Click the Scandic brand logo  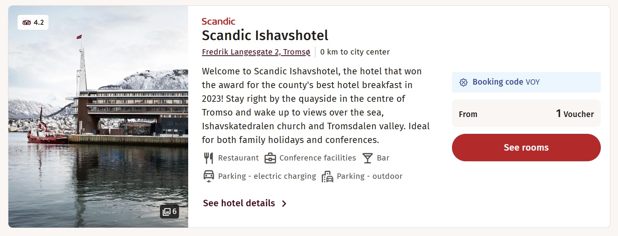coord(218,21)
